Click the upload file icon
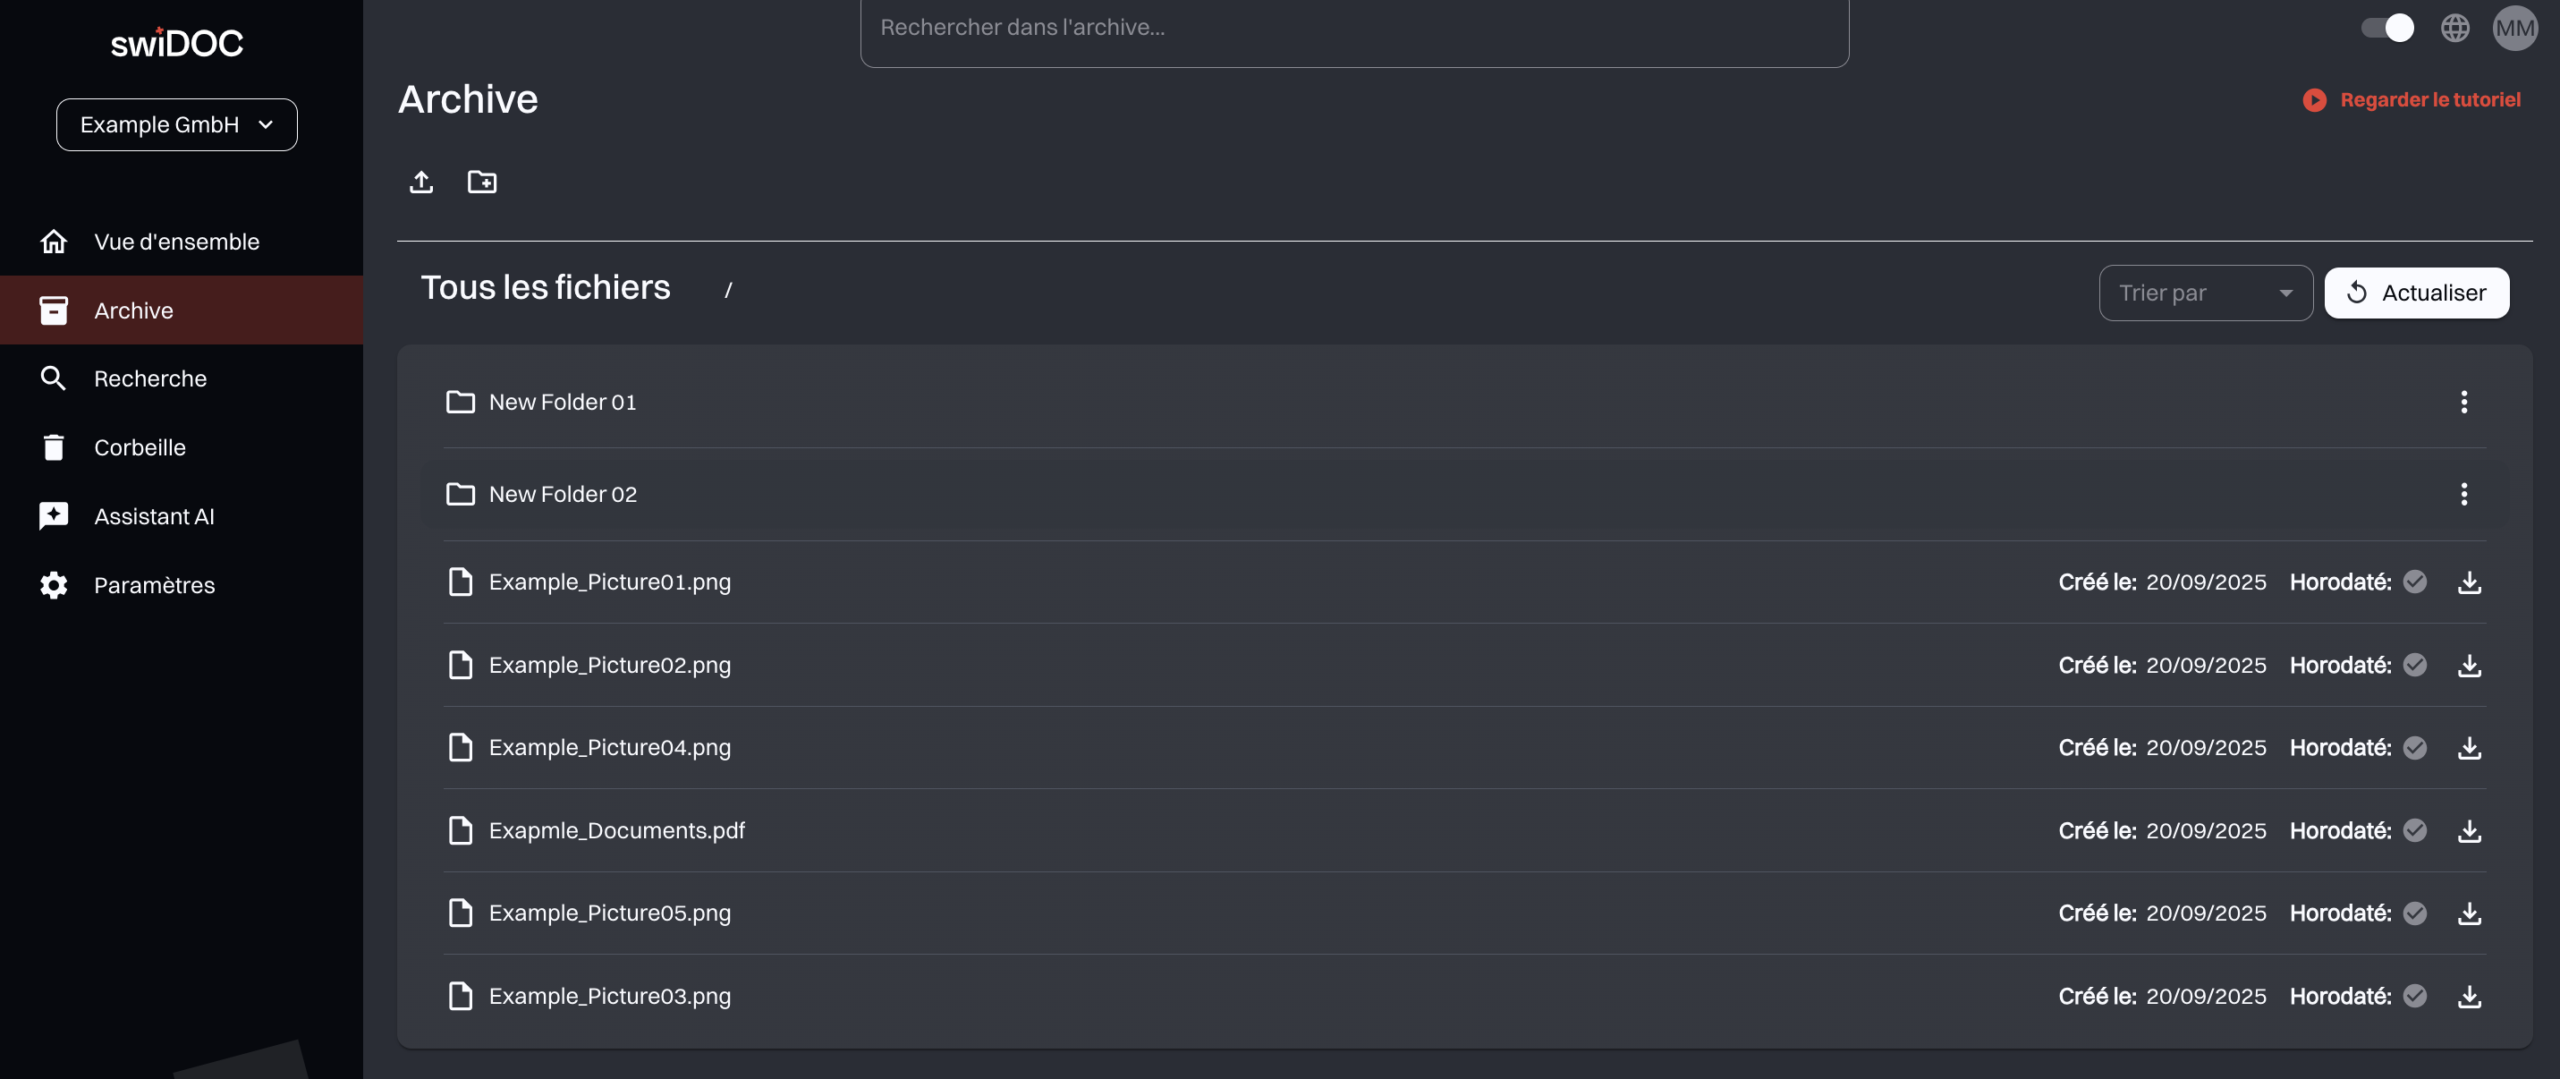2560x1079 pixels. coord(421,182)
